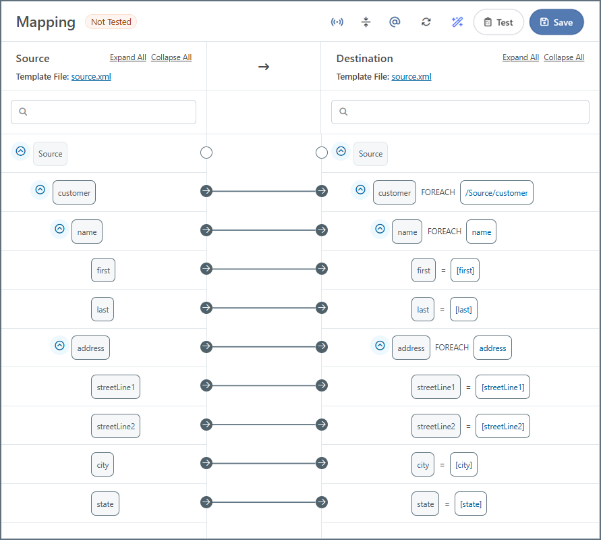Open the Destination template file source.xml link
Image resolution: width=601 pixels, height=540 pixels.
[411, 77]
